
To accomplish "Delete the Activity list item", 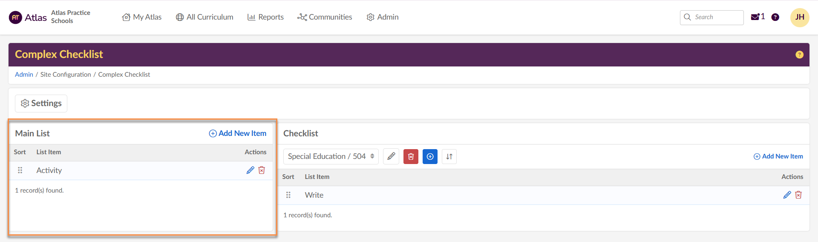I will 262,170.
